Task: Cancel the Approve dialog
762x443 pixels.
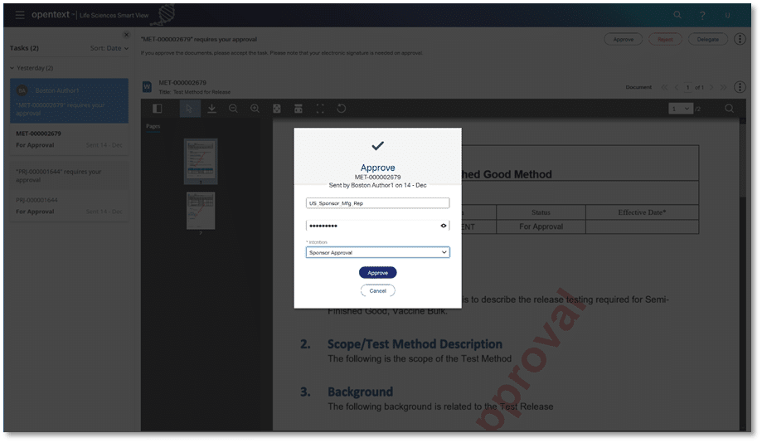Action: click(377, 291)
